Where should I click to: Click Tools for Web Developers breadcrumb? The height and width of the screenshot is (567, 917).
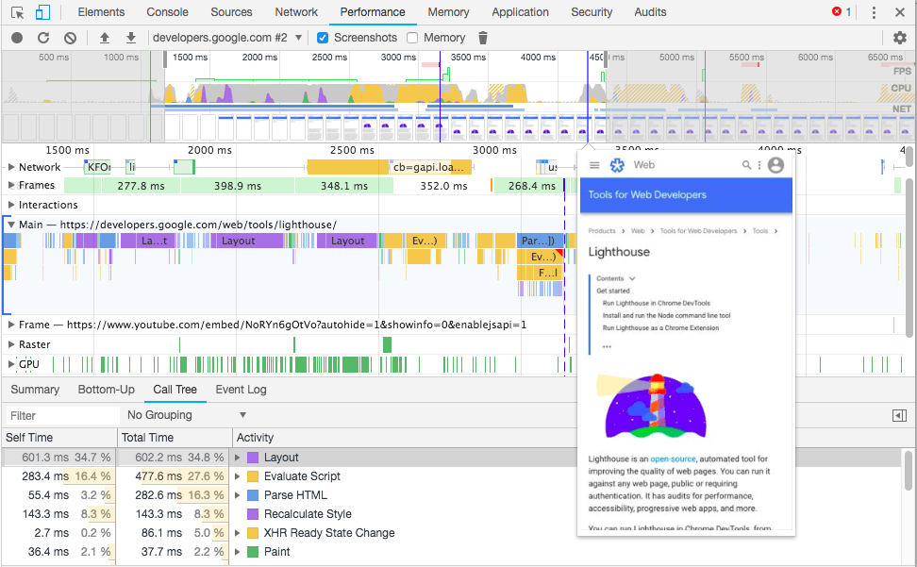(698, 231)
